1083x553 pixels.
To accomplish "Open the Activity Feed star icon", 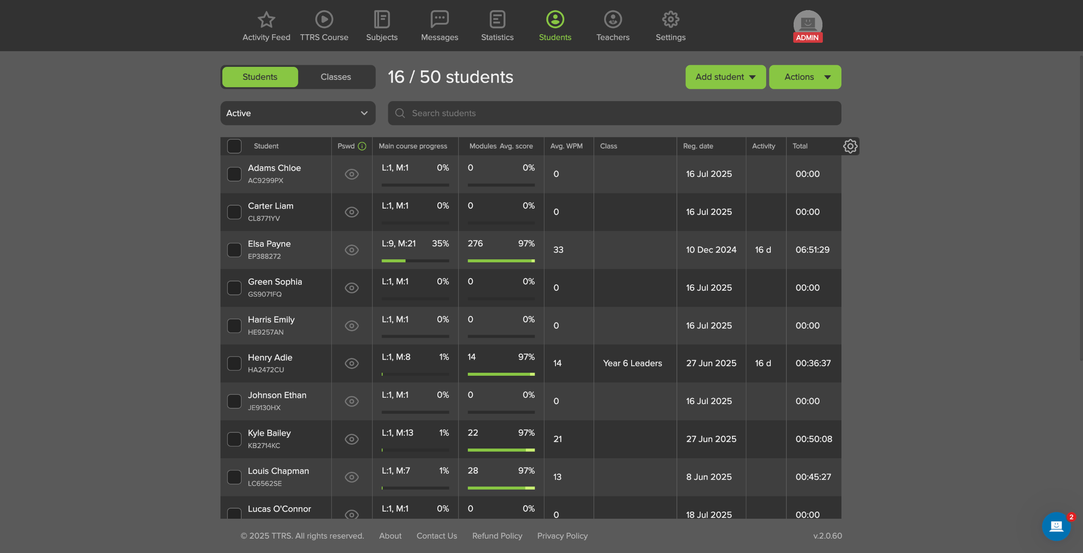I will 266,19.
